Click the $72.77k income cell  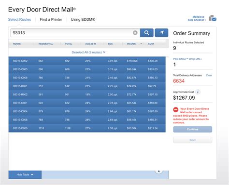click(131, 94)
